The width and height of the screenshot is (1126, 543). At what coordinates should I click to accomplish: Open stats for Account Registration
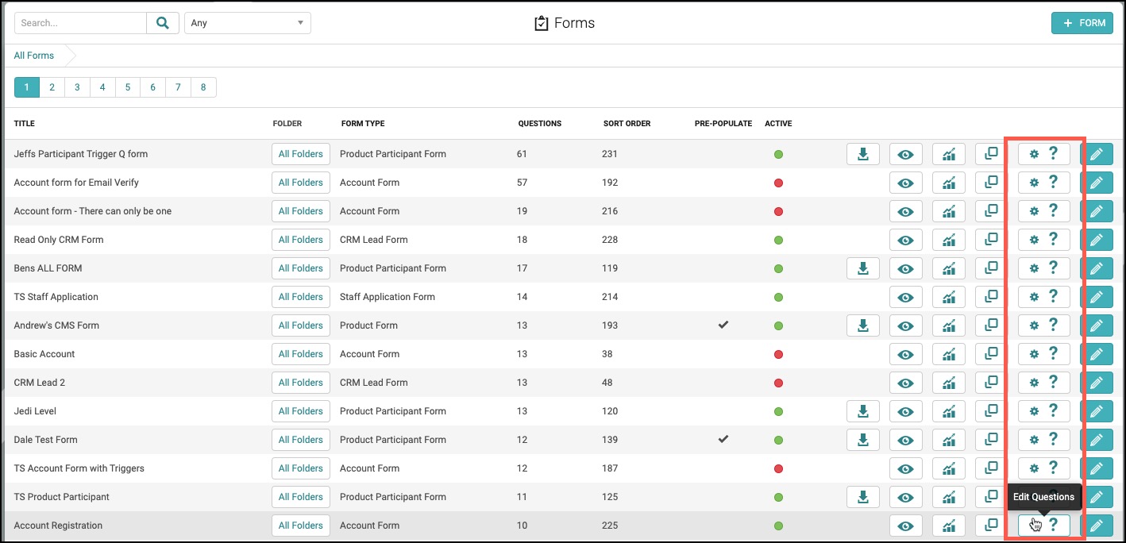coord(949,526)
